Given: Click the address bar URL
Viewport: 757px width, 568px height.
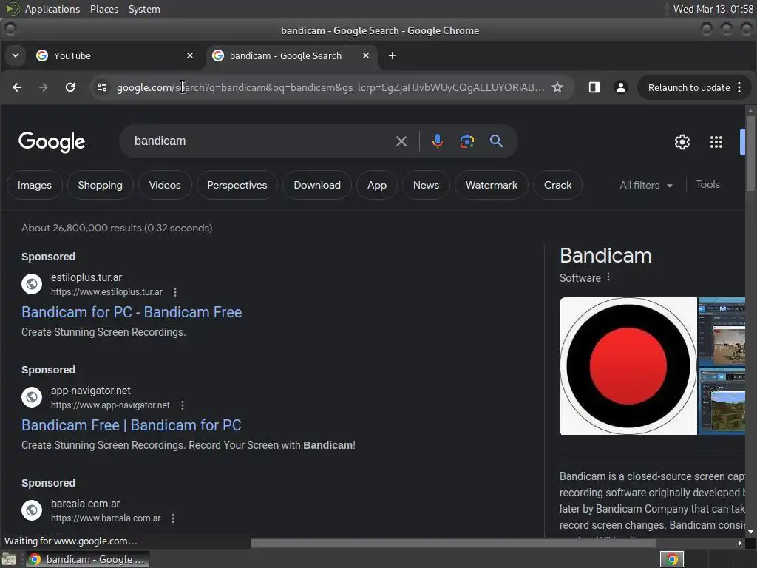Looking at the screenshot, I should click(330, 87).
